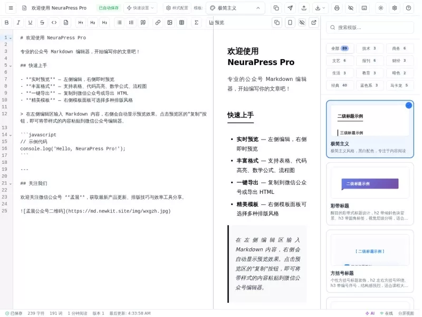Filter templates by 暗色
The height and width of the screenshot is (317, 422).
coord(399,73)
